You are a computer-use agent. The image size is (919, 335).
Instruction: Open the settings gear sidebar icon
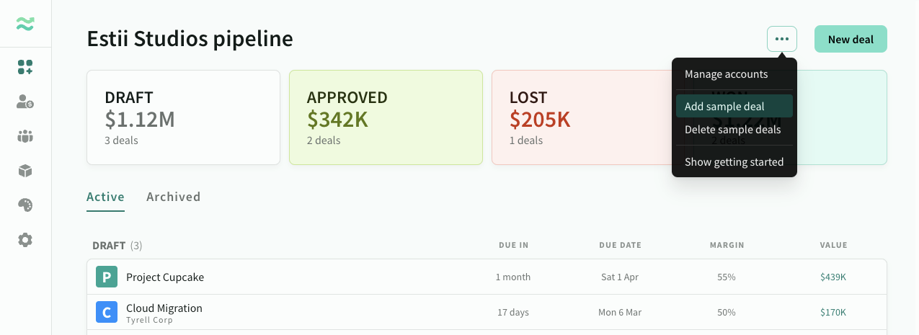(25, 240)
